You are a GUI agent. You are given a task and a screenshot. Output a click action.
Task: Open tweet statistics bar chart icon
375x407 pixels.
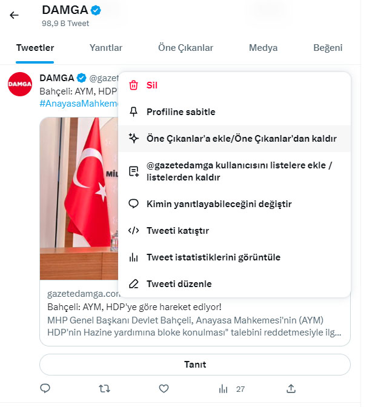(224, 388)
